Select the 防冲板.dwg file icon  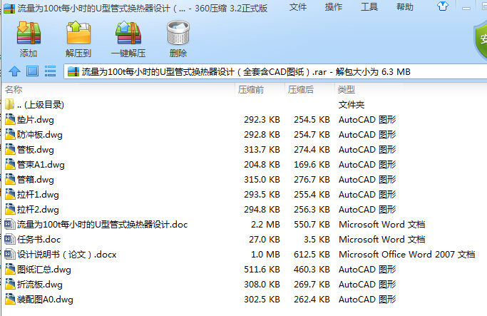pyautogui.click(x=10, y=134)
